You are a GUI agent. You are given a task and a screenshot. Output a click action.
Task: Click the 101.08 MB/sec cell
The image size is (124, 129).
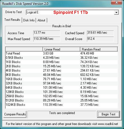[53, 88]
